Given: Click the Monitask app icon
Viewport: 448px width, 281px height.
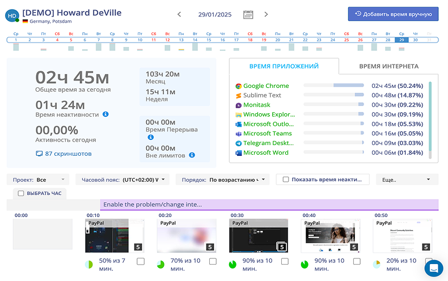Looking at the screenshot, I should point(238,105).
